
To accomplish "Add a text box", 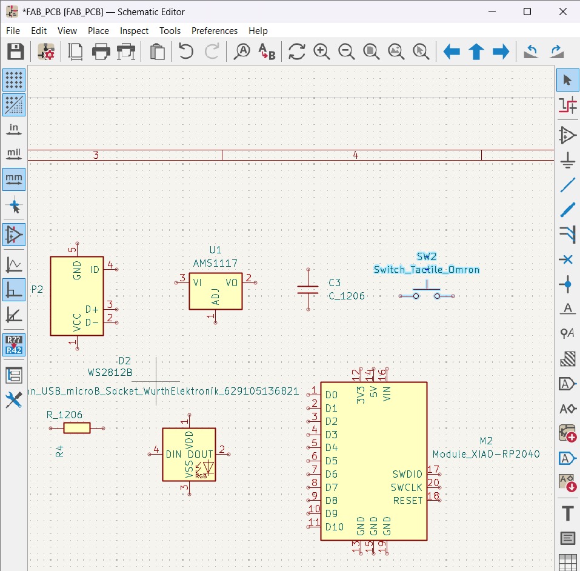I will (x=567, y=538).
